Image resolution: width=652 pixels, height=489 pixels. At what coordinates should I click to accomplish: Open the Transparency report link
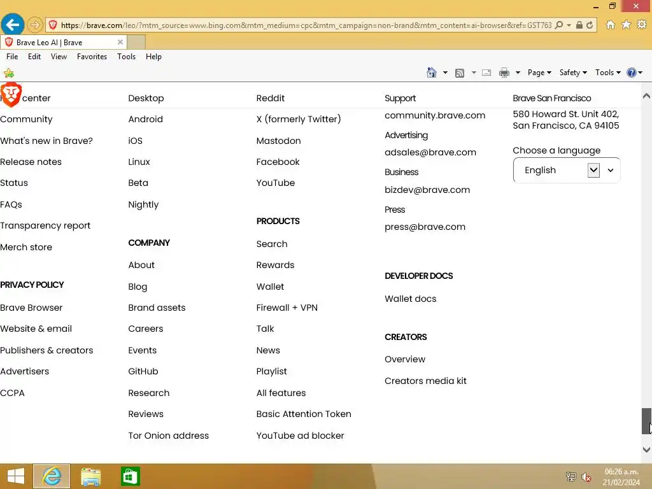click(x=45, y=225)
